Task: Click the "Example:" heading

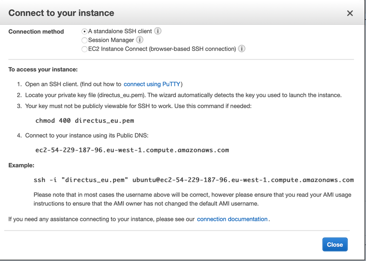Action: pyautogui.click(x=22, y=165)
